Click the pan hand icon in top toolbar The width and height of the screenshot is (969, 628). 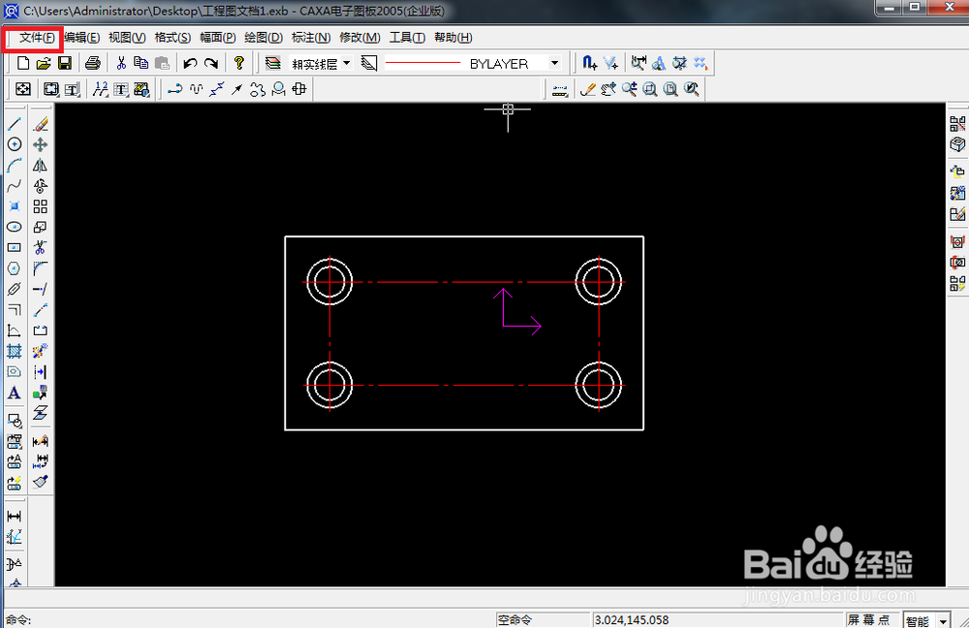point(609,89)
